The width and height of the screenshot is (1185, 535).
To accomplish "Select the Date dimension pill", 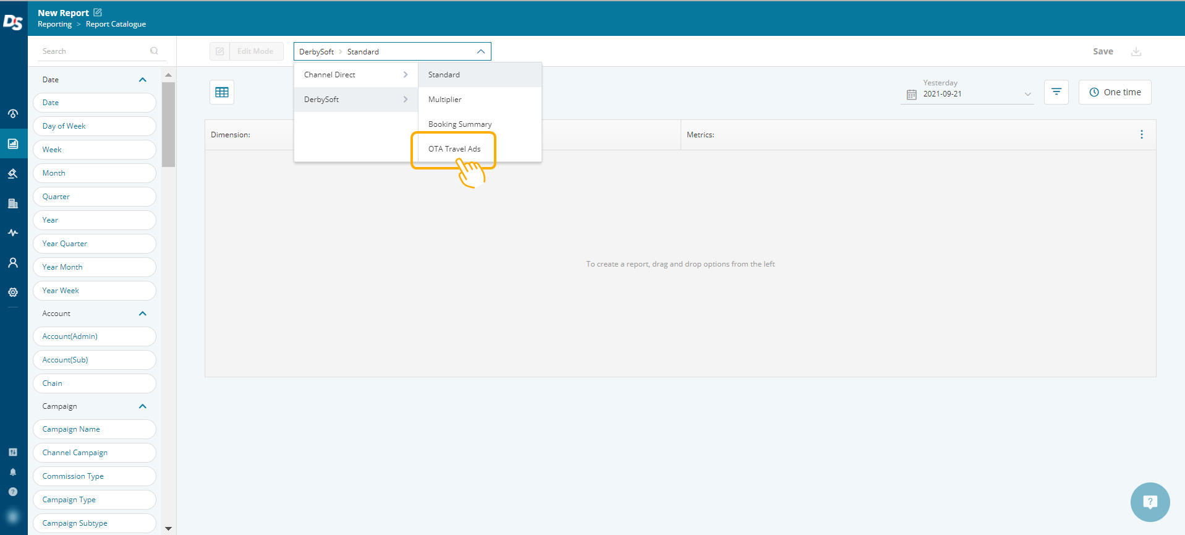I will click(95, 103).
